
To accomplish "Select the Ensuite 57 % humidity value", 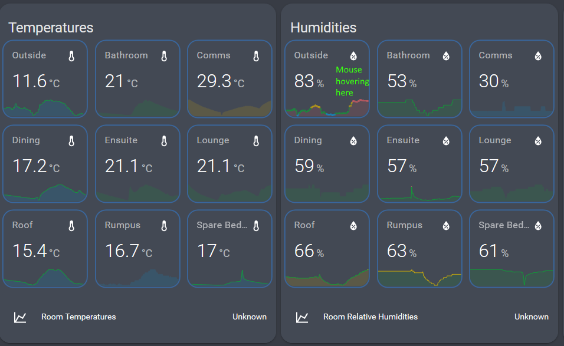I will click(402, 166).
